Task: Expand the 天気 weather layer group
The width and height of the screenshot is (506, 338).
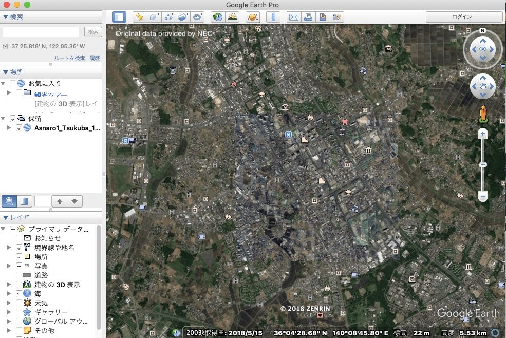Action: [9, 303]
